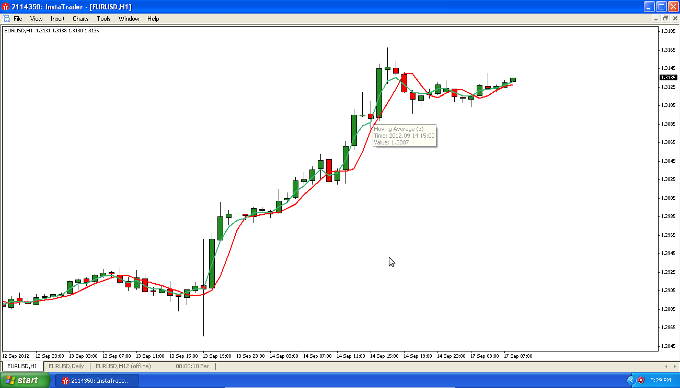Open the Insert menu
Screen dimensions: 680x388
57,19
